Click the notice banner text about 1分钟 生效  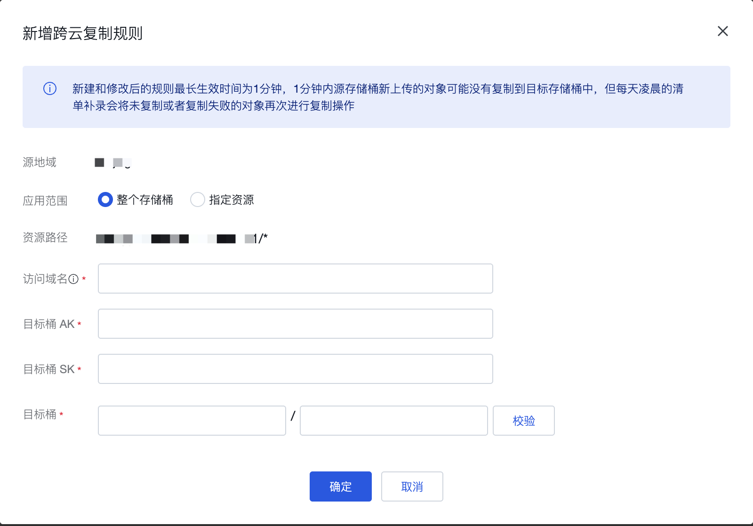pos(378,97)
